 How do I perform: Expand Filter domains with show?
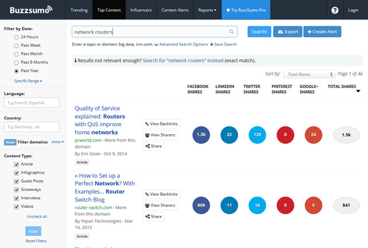click(57, 142)
